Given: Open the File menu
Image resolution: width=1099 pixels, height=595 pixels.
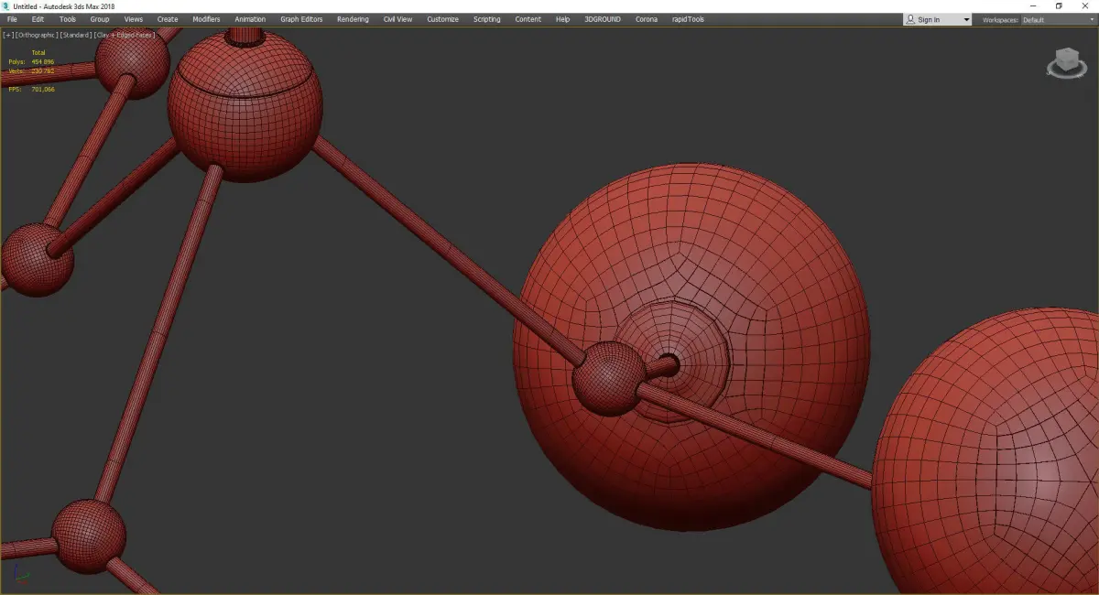Looking at the screenshot, I should pos(12,19).
